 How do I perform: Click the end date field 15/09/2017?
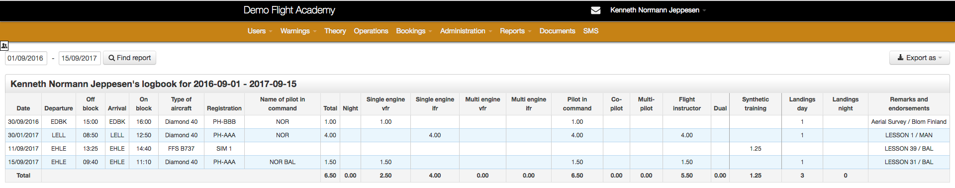(x=80, y=58)
